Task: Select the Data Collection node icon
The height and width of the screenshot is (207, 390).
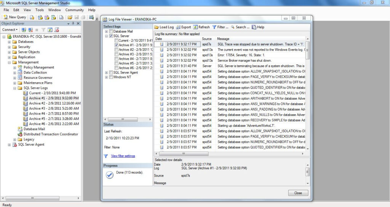Action: pos(20,73)
